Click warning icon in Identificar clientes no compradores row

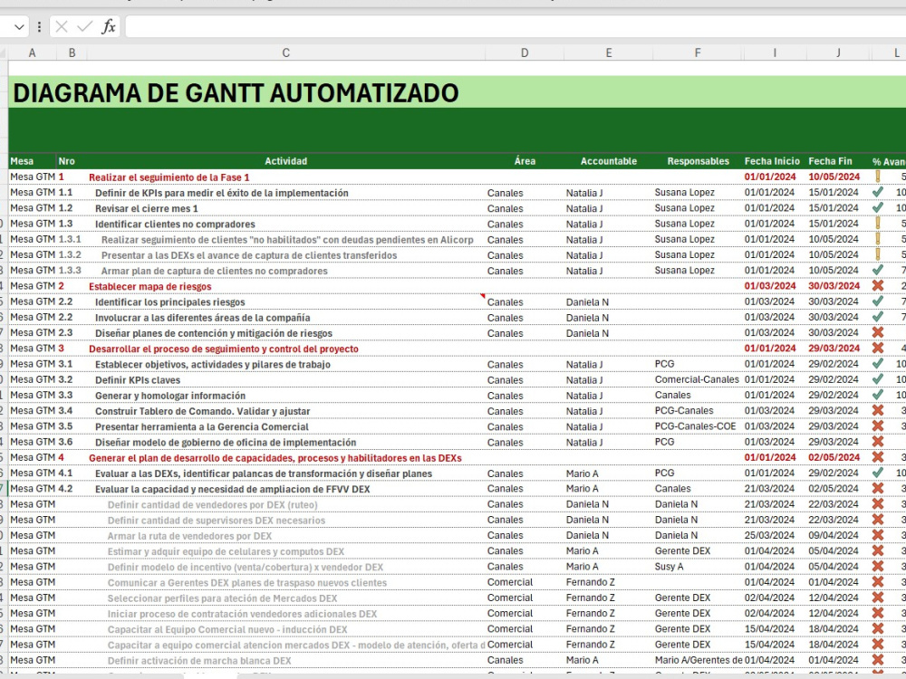878,223
